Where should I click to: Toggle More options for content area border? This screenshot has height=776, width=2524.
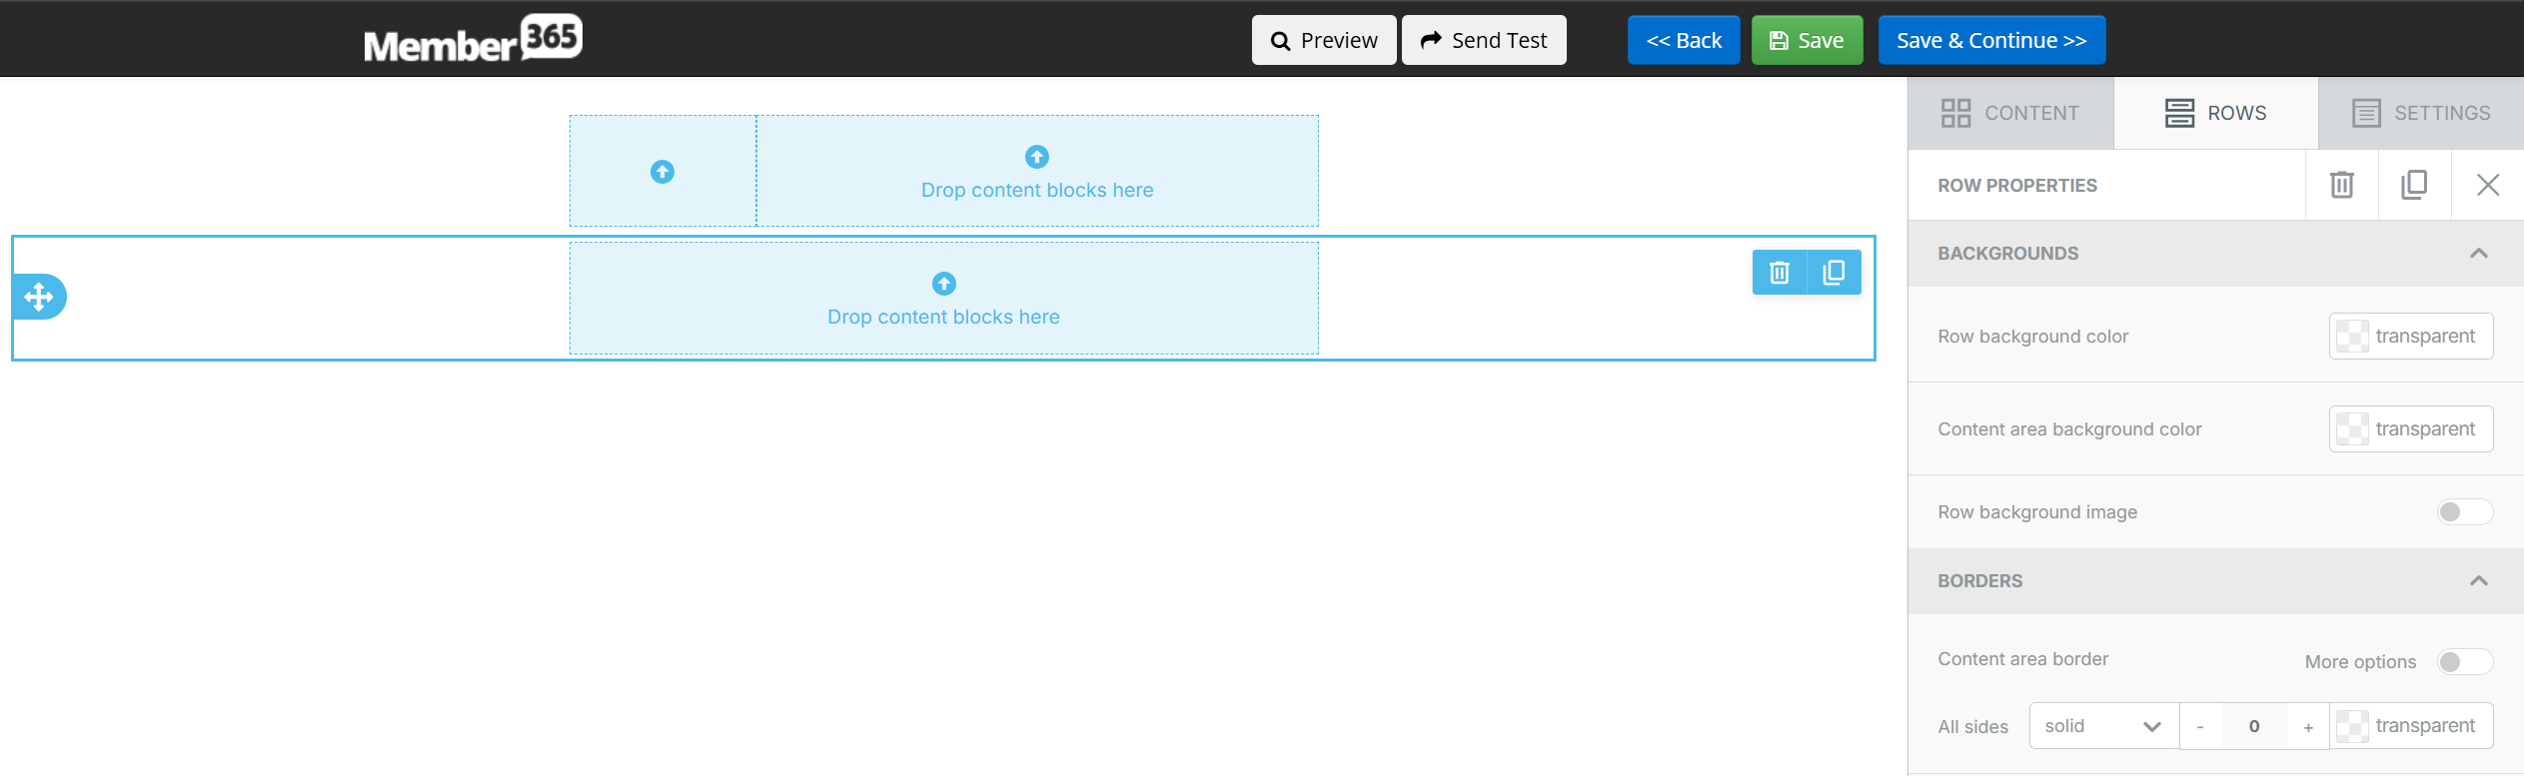(2463, 662)
